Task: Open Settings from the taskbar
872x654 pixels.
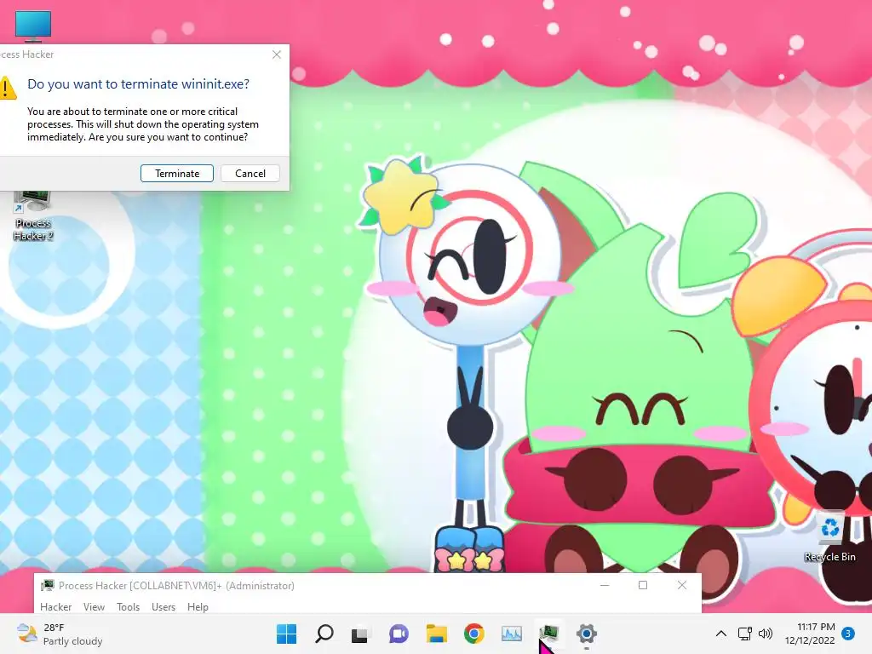Action: pyautogui.click(x=586, y=634)
